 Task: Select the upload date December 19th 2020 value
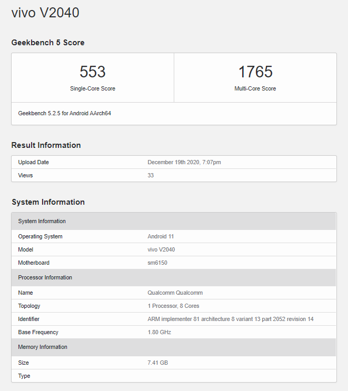184,162
